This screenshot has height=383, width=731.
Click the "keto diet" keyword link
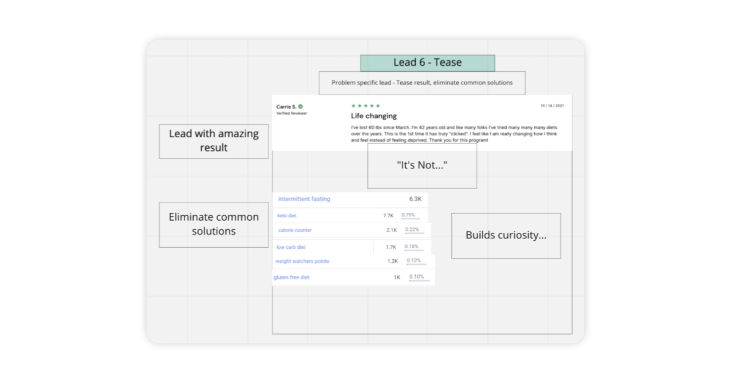click(286, 216)
